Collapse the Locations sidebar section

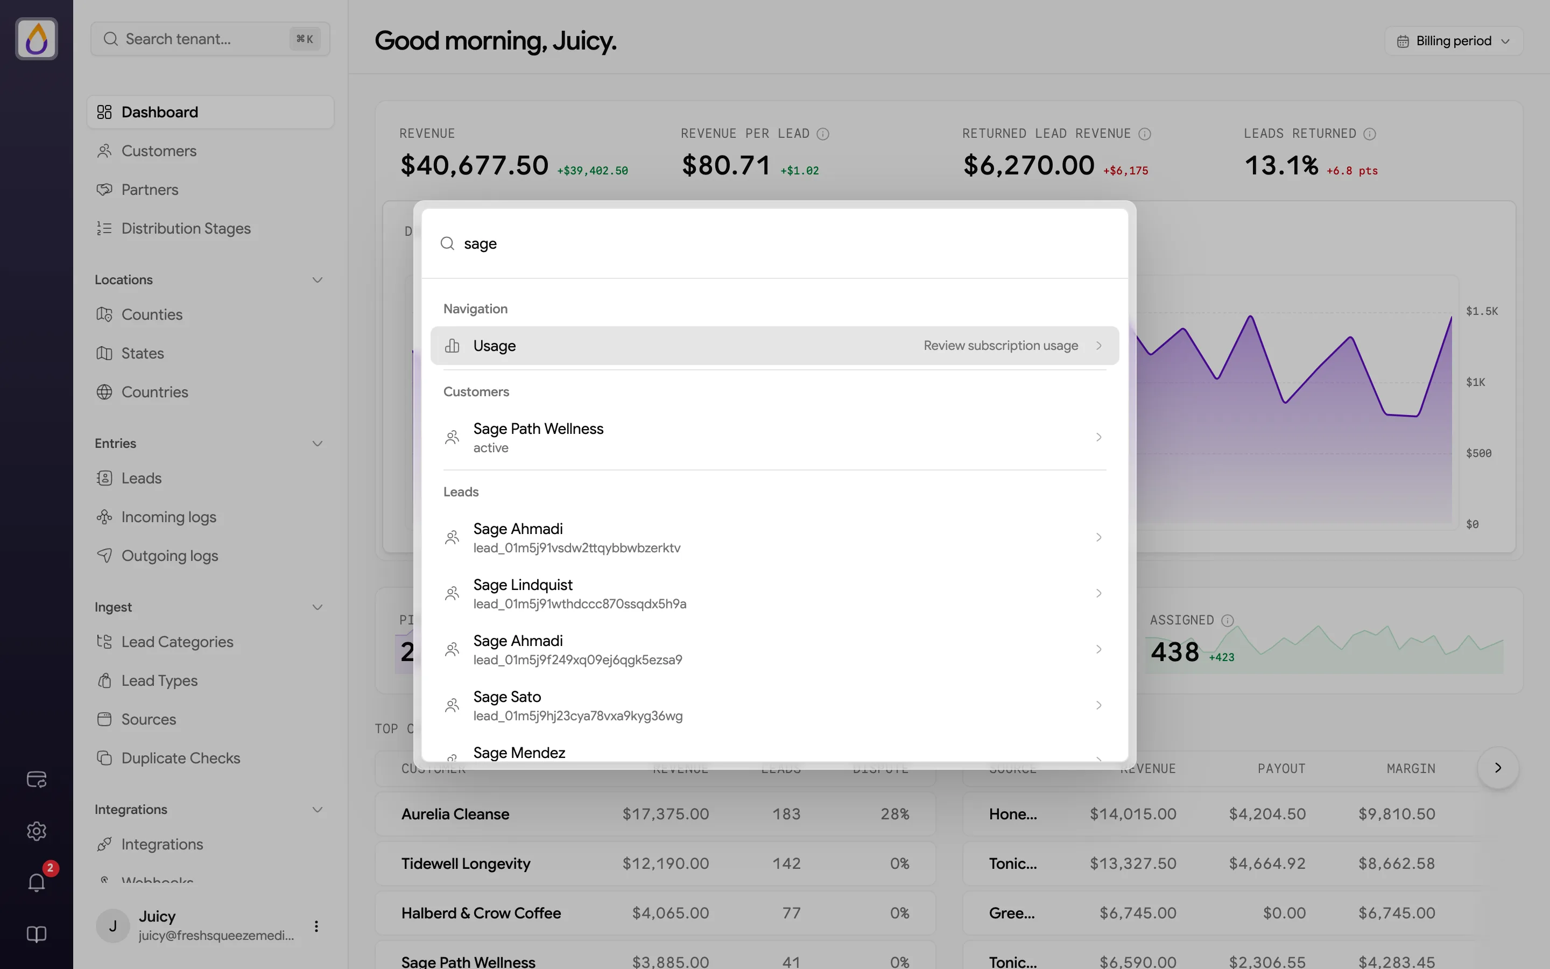[x=317, y=280]
